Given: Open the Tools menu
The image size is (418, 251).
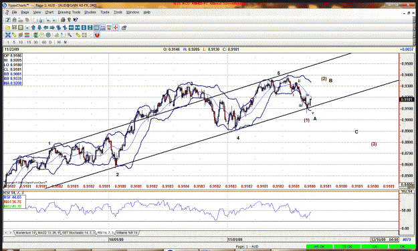Looking at the screenshot, I should pyautogui.click(x=118, y=12).
